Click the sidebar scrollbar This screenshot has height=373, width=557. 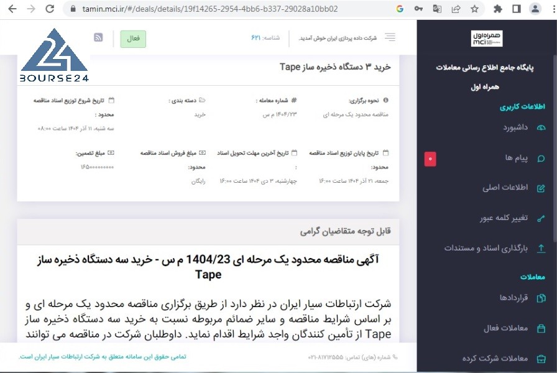(x=555, y=149)
